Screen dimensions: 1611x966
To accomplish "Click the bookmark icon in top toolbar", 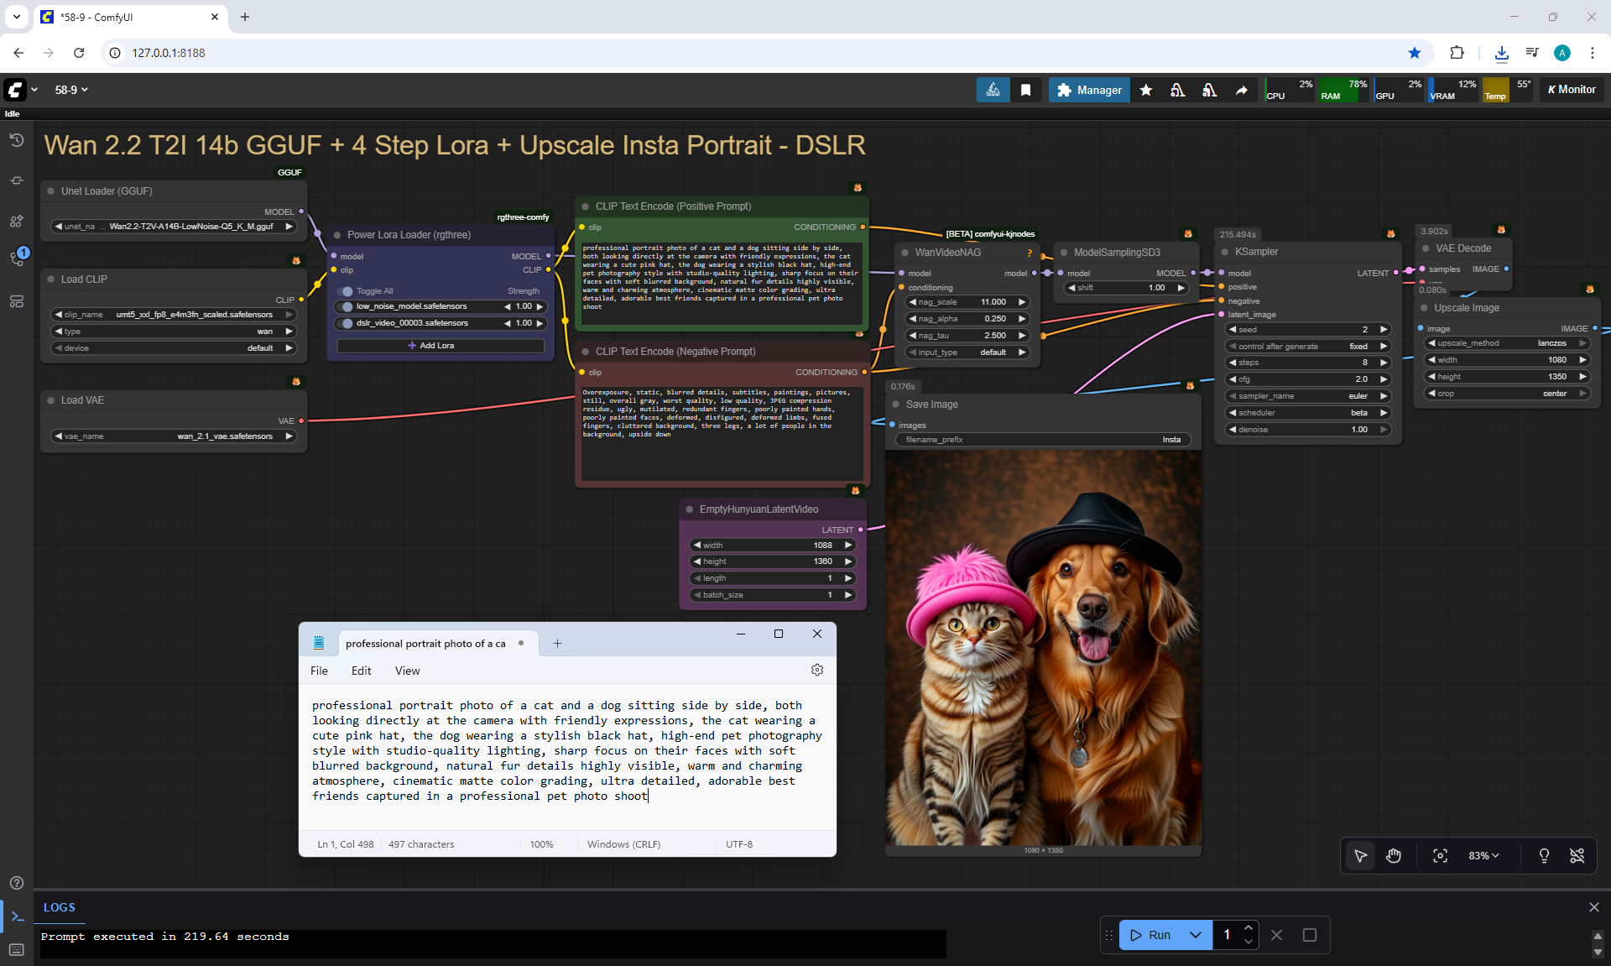I will (1025, 90).
